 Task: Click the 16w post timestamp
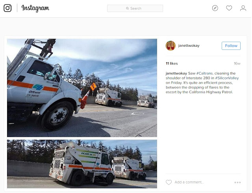pos(237,64)
